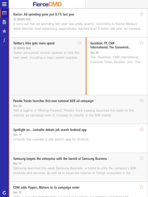Open the documents page sidebar icon
The image size is (148, 197).
(x=4, y=22)
